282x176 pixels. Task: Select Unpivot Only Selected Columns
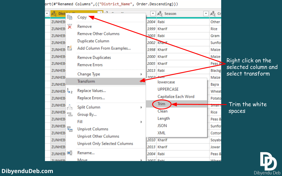[105, 144]
